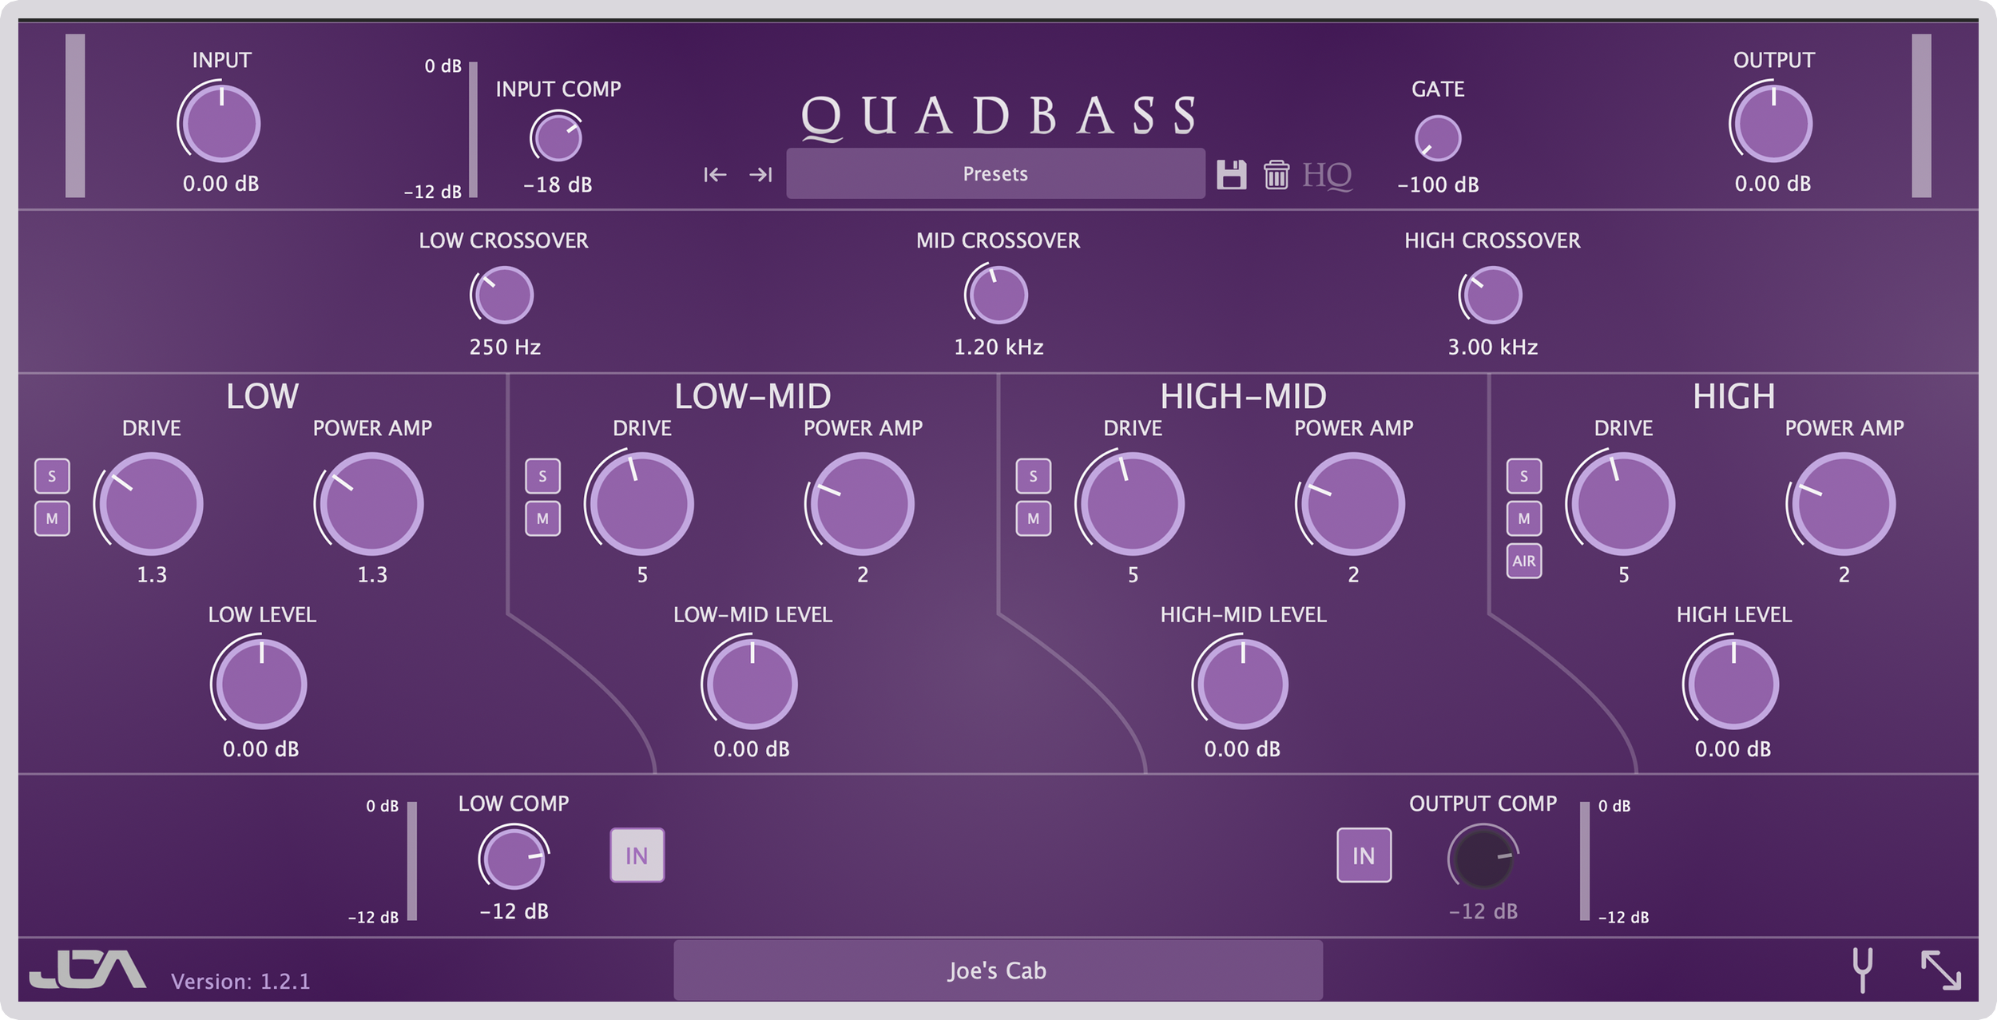Screen dimensions: 1997x1020
Task: Click the HIGH LEVEL 0.00 dB value
Action: pyautogui.click(x=1733, y=749)
